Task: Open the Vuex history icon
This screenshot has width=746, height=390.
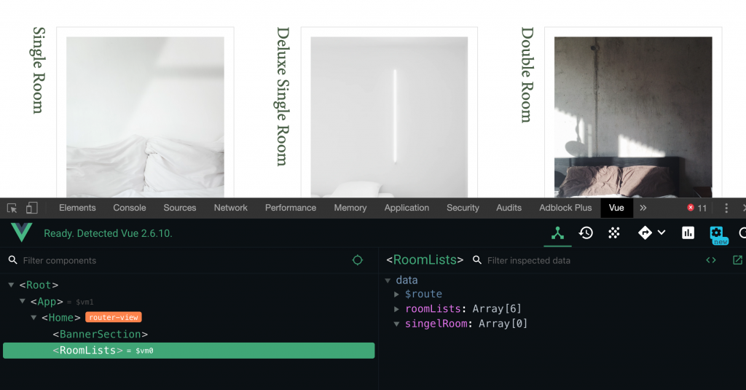Action: 586,233
